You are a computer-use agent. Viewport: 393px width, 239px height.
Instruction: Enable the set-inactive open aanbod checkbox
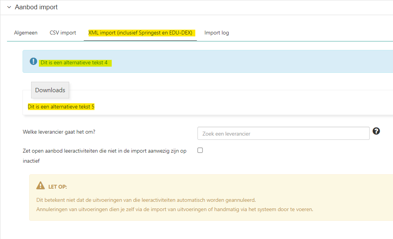tap(200, 150)
